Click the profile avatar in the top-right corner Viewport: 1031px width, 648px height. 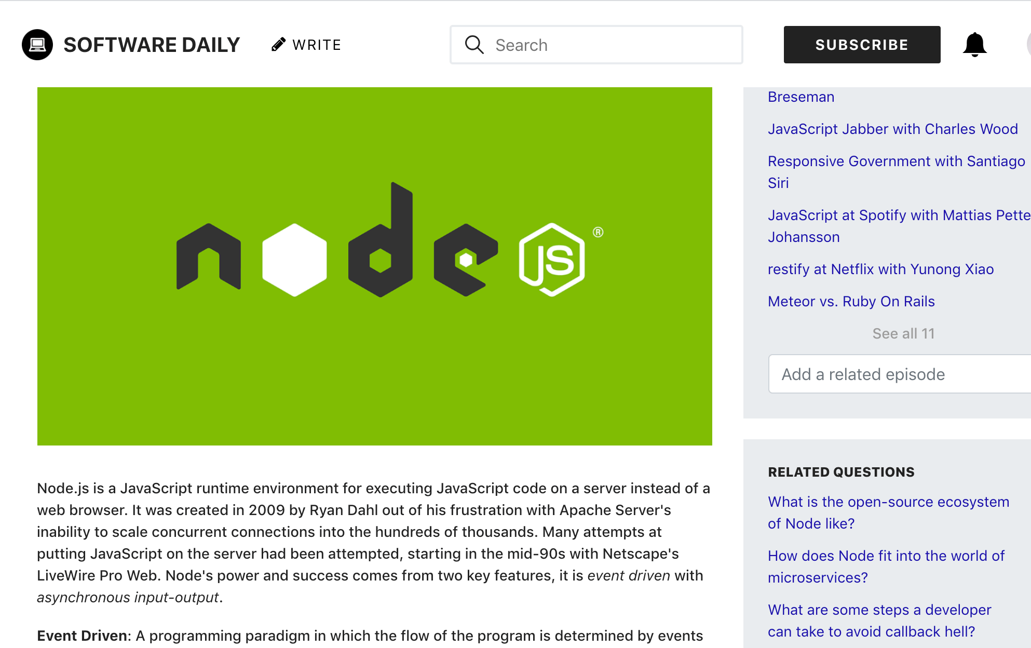[1028, 45]
